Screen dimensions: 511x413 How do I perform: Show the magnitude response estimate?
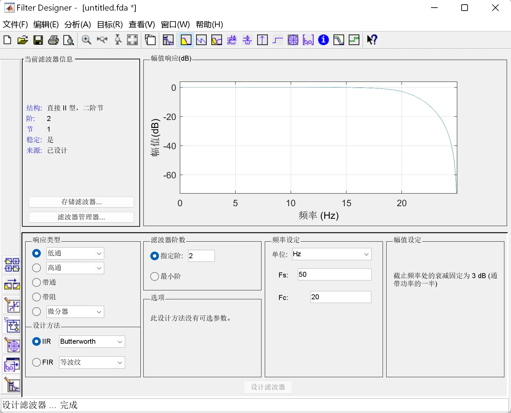pyautogui.click(x=339, y=40)
